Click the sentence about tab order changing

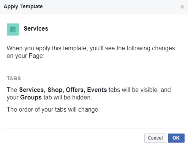point(53,109)
